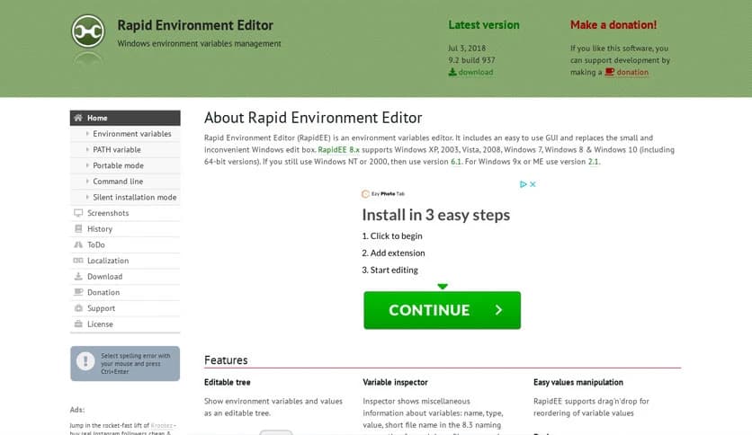This screenshot has width=752, height=435.
Task: Click the Kroosez link in Ads section
Action: click(x=162, y=425)
